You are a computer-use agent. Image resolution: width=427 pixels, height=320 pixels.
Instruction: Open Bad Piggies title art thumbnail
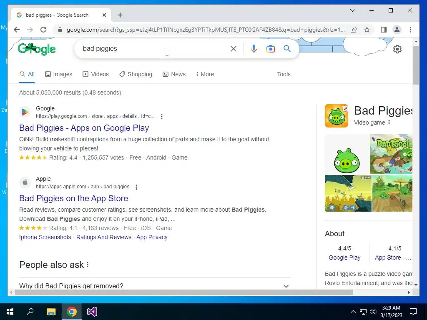(x=391, y=154)
